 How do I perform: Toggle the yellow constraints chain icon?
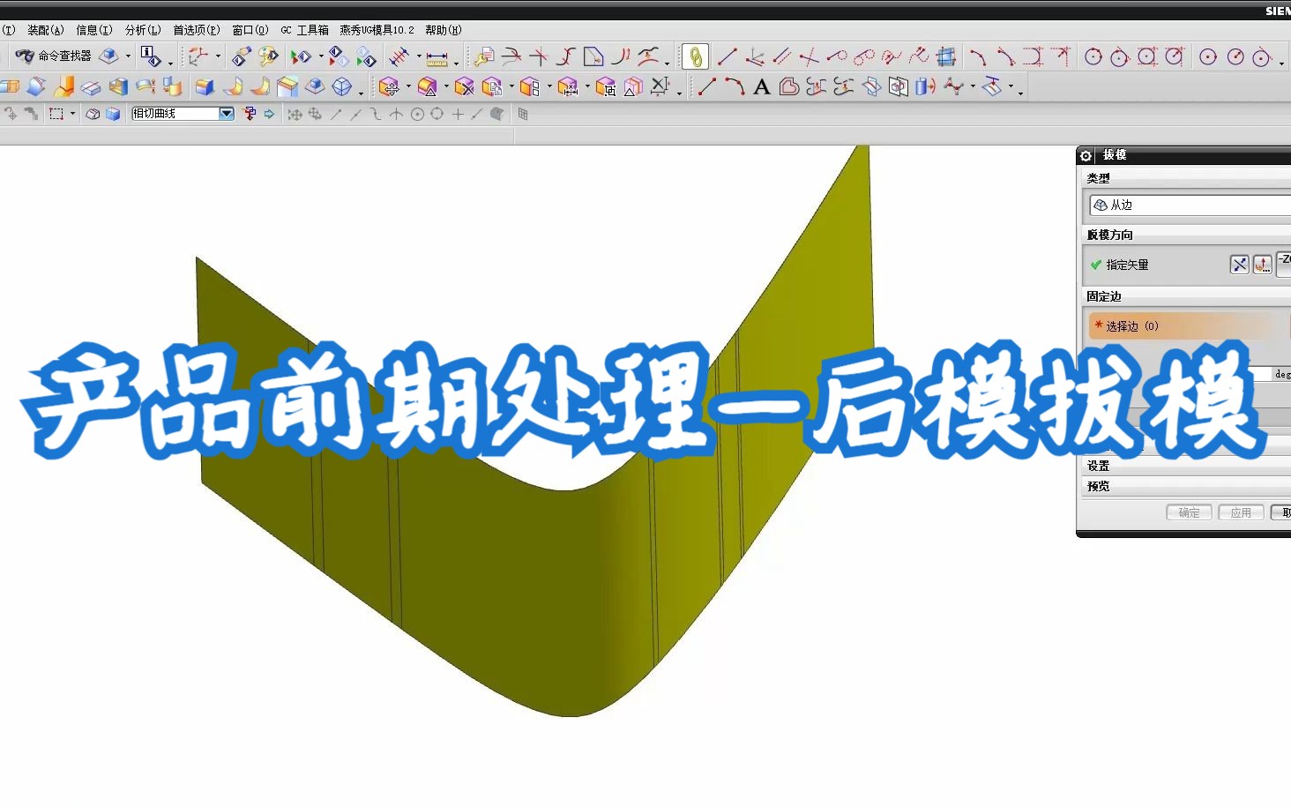(x=694, y=56)
